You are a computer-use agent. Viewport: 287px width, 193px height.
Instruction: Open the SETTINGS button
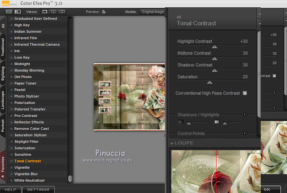click(38, 190)
